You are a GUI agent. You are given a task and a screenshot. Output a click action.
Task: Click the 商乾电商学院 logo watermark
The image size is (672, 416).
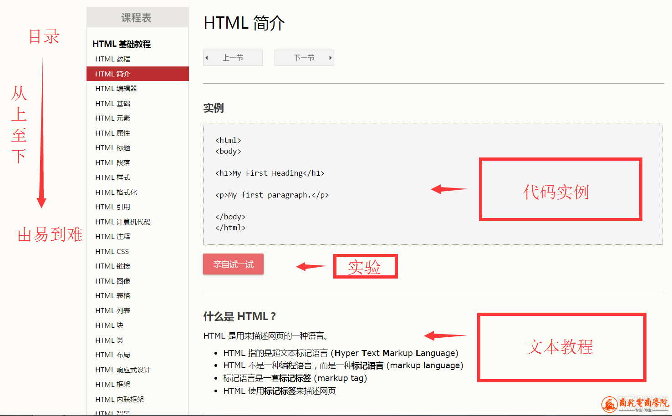tap(635, 404)
